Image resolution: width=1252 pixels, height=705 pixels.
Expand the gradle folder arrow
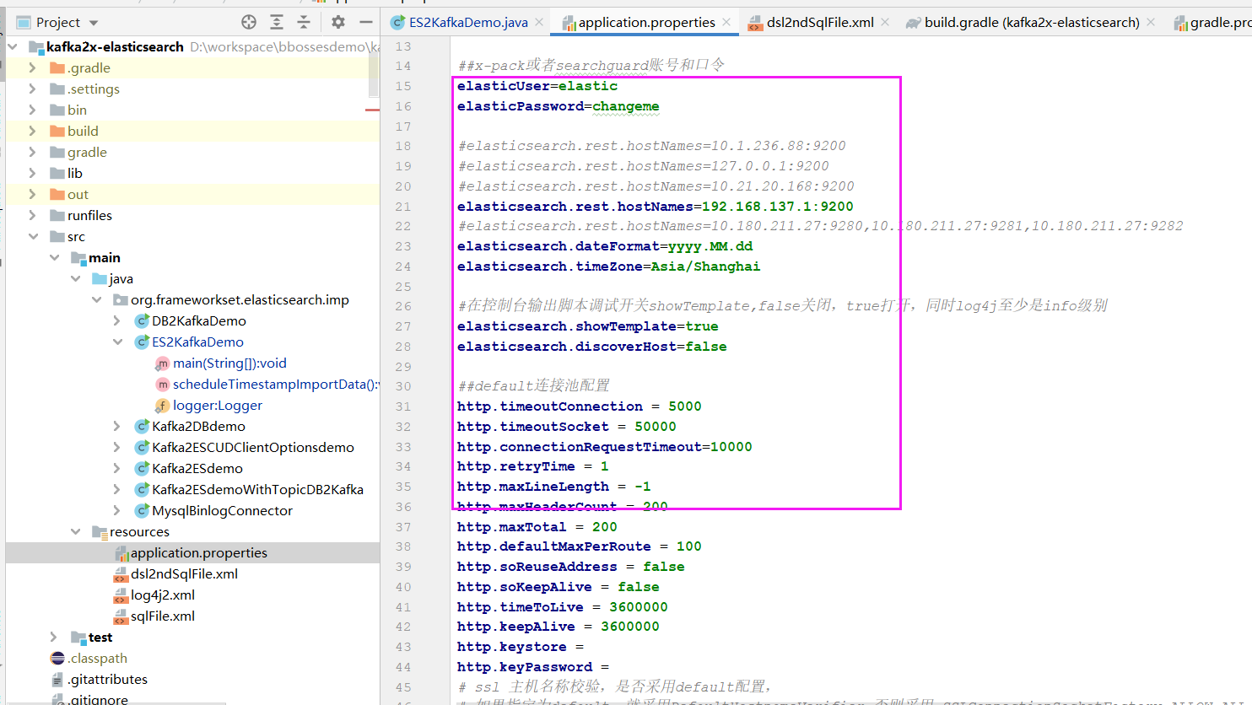(32, 152)
